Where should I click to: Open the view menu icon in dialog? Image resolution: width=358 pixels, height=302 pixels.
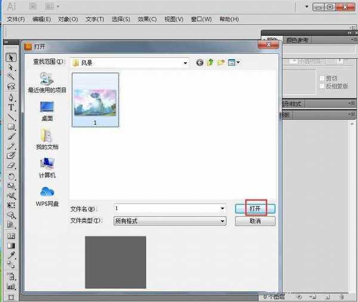233,62
